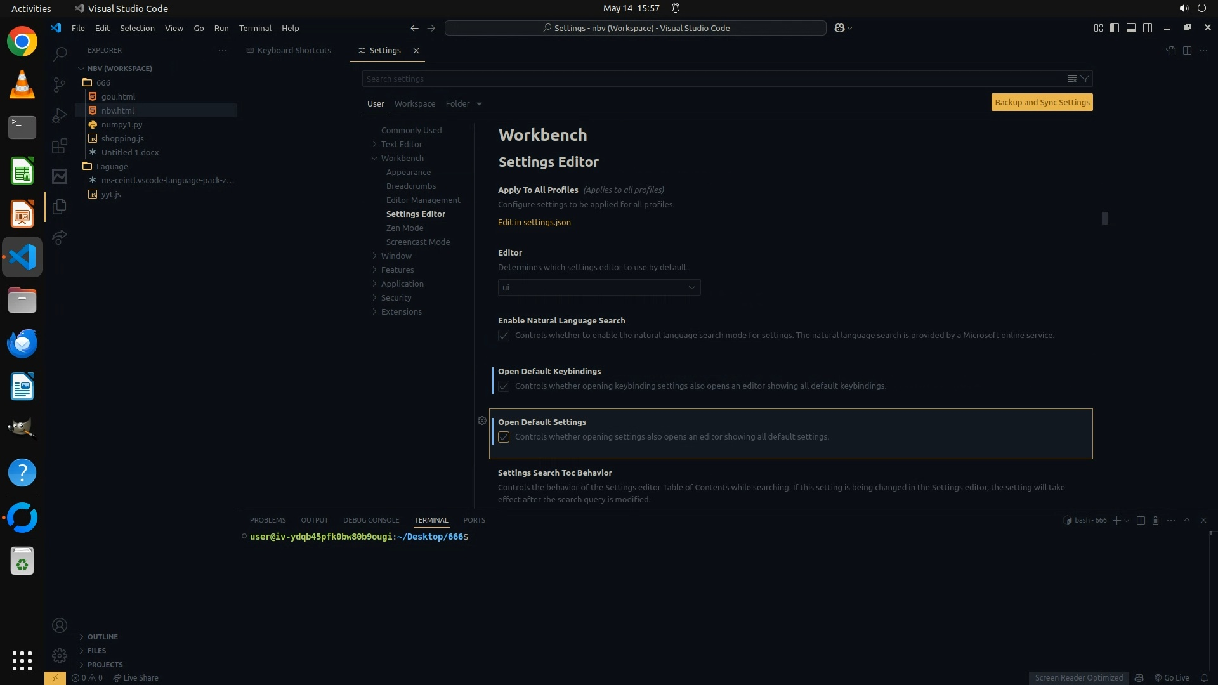The height and width of the screenshot is (685, 1218).
Task: Split the terminal panel
Action: click(x=1141, y=520)
